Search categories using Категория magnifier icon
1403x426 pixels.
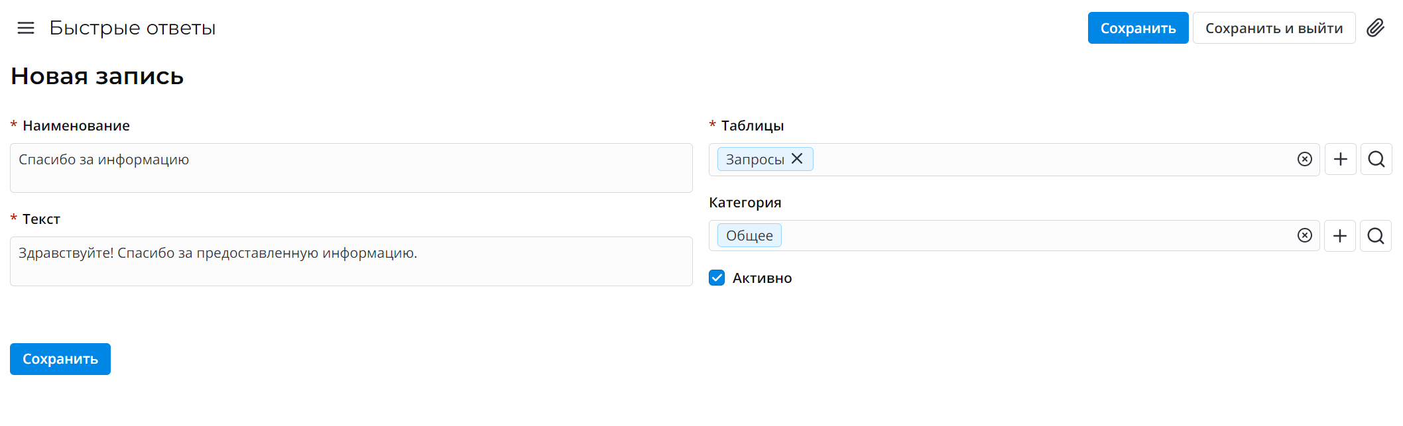[x=1375, y=236]
